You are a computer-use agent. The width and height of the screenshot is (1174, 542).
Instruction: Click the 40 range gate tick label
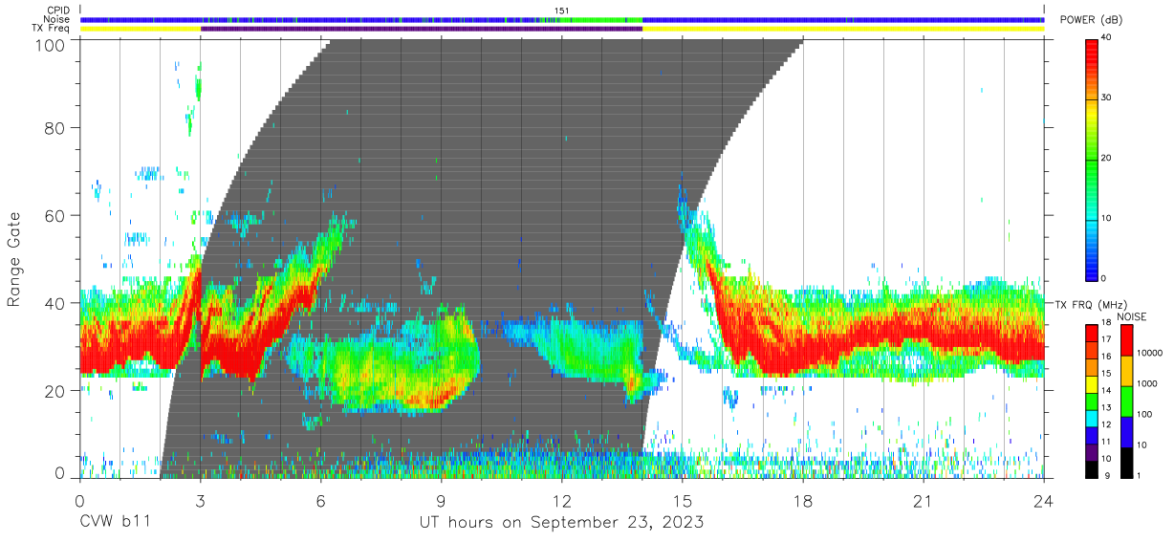click(x=57, y=303)
